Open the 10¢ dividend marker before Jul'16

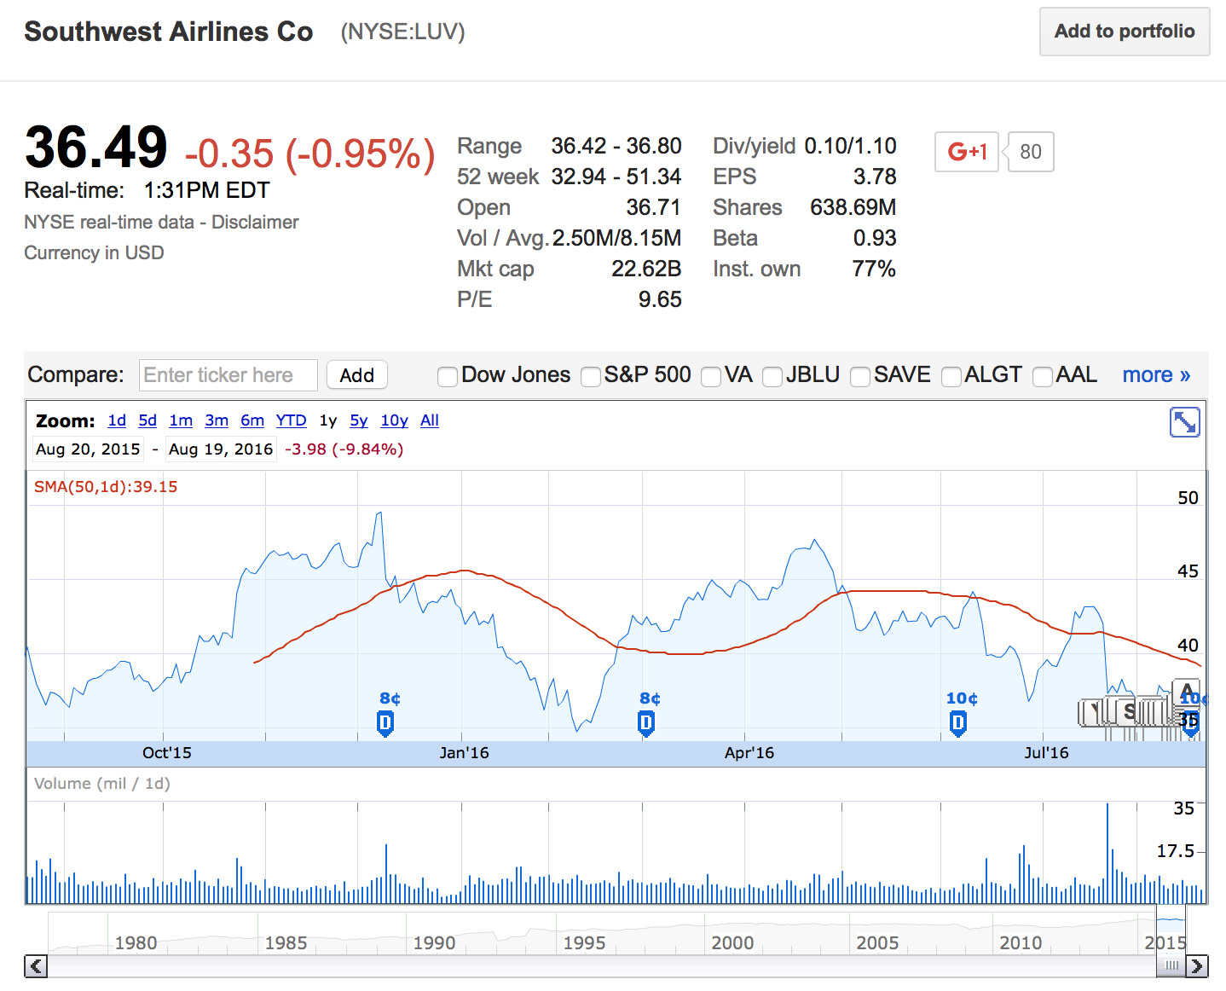pyautogui.click(x=958, y=724)
